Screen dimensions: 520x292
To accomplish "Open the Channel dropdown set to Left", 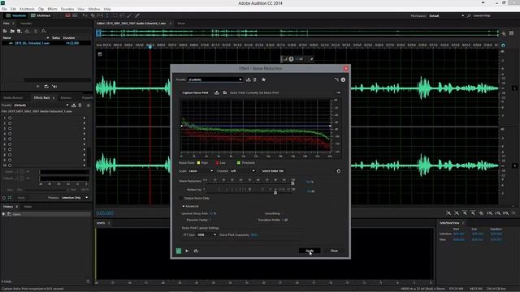I will pyautogui.click(x=242, y=171).
